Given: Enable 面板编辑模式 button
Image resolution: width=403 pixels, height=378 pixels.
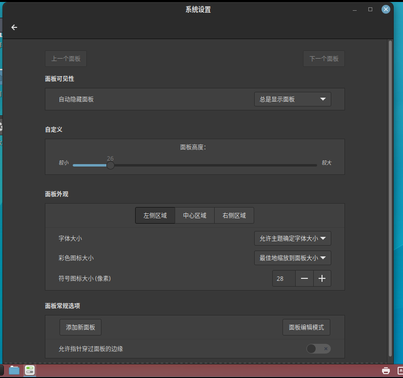Looking at the screenshot, I should 306,327.
